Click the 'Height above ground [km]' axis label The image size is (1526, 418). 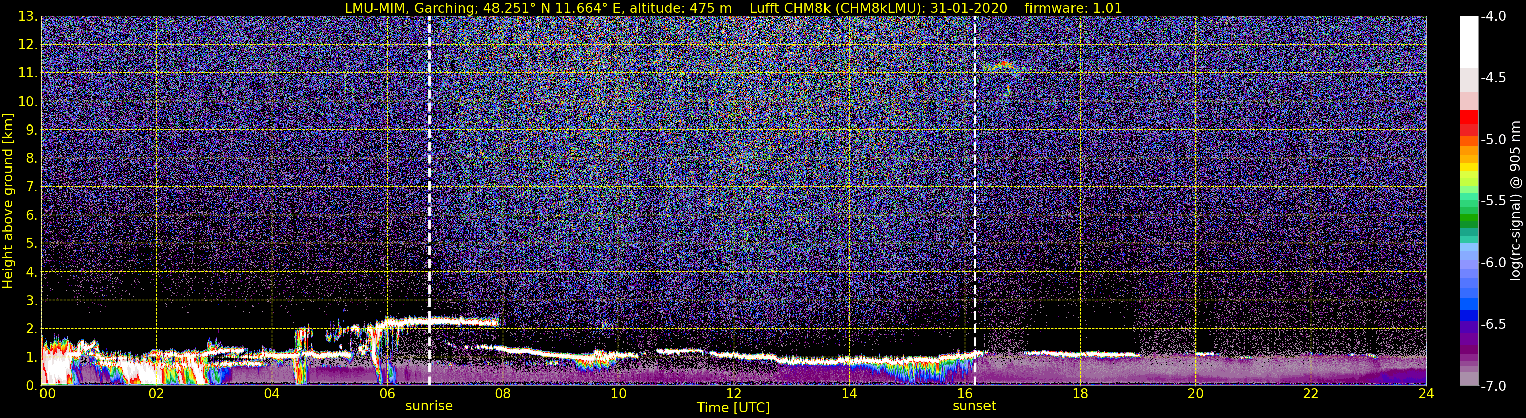coord(8,201)
